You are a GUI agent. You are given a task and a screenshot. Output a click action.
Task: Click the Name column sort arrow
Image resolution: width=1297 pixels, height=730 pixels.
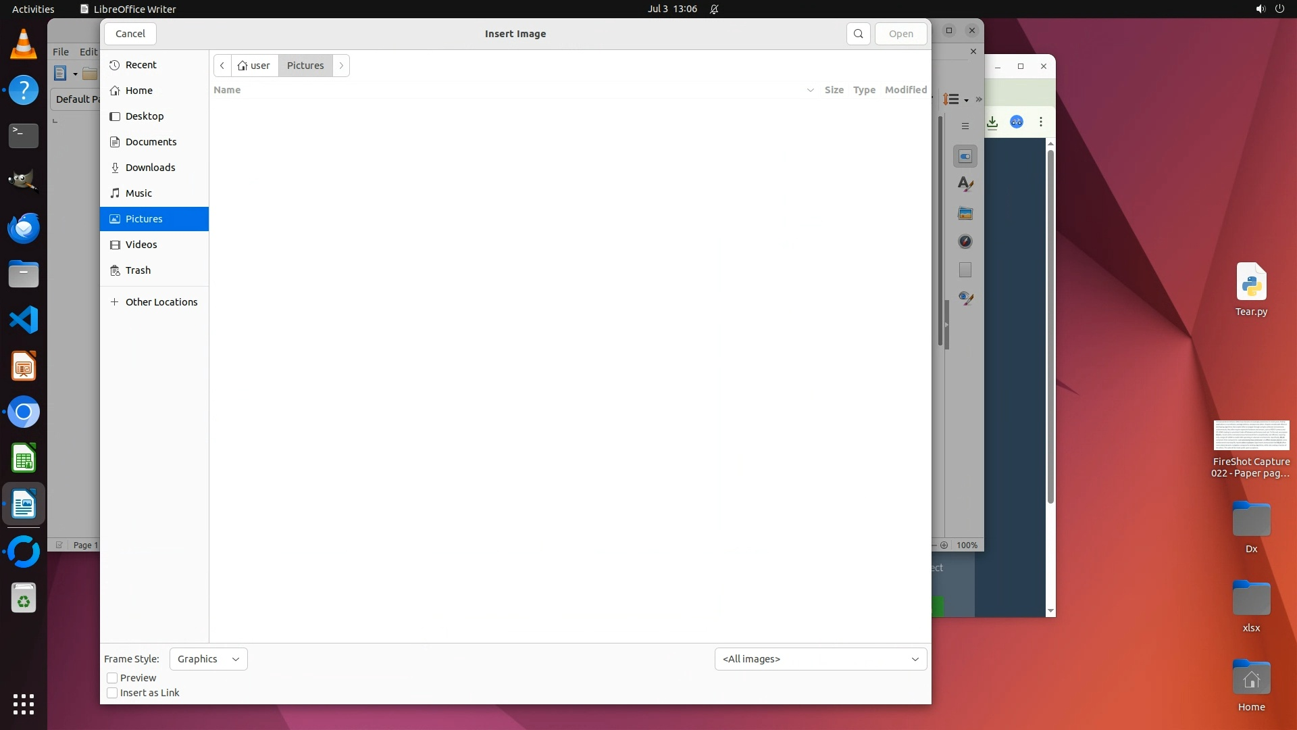[810, 90]
